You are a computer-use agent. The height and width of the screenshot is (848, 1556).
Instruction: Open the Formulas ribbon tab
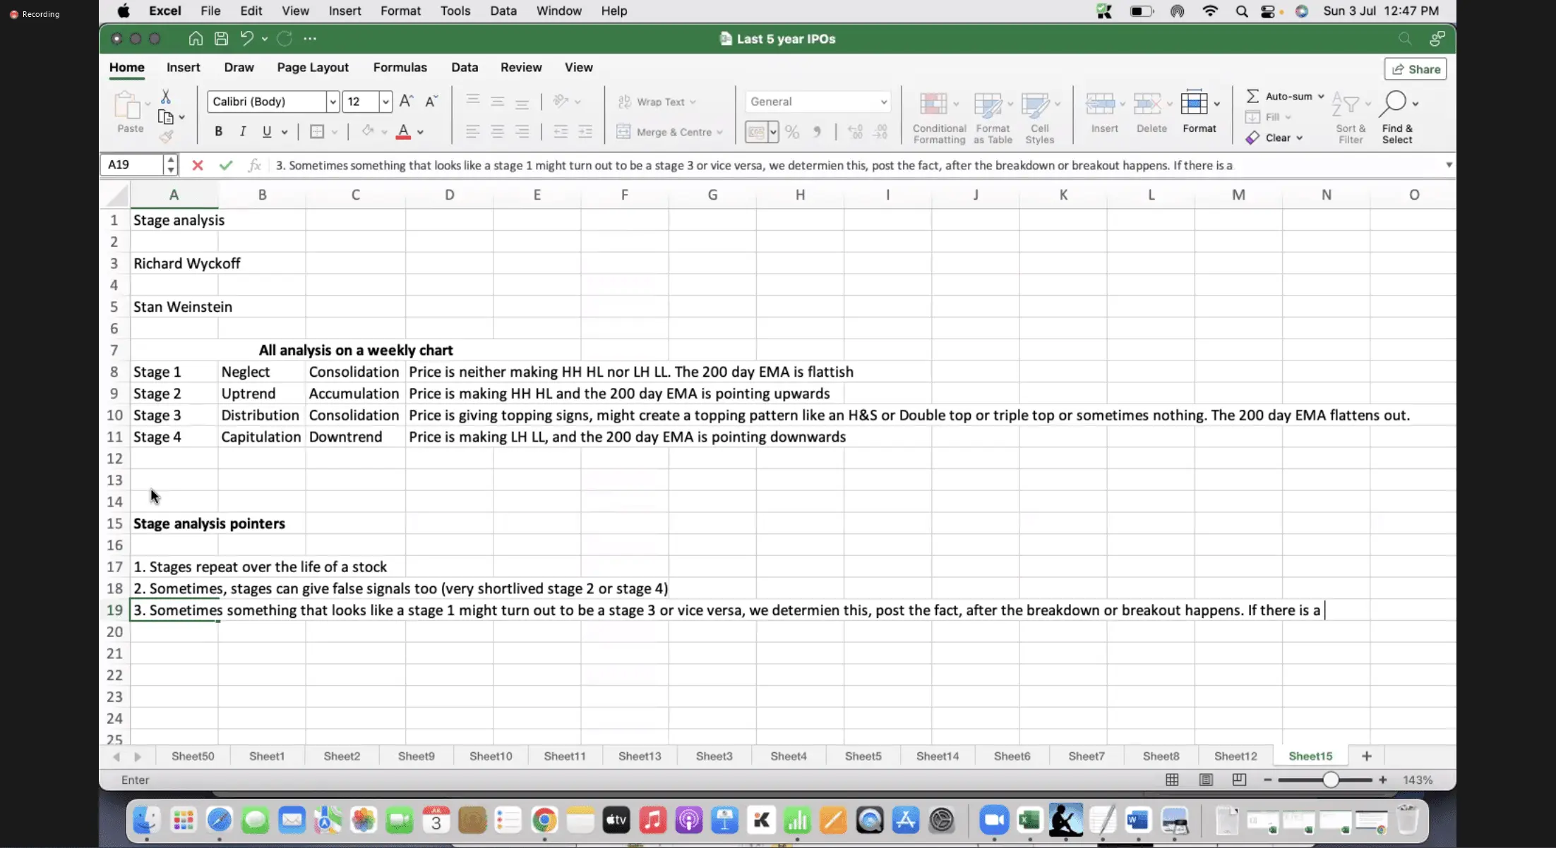pyautogui.click(x=400, y=68)
